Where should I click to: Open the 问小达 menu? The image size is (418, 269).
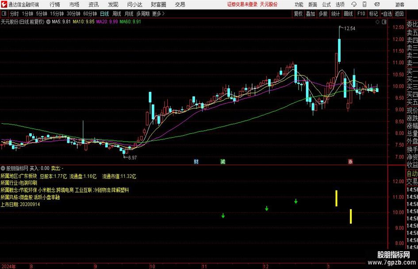[x=134, y=4]
